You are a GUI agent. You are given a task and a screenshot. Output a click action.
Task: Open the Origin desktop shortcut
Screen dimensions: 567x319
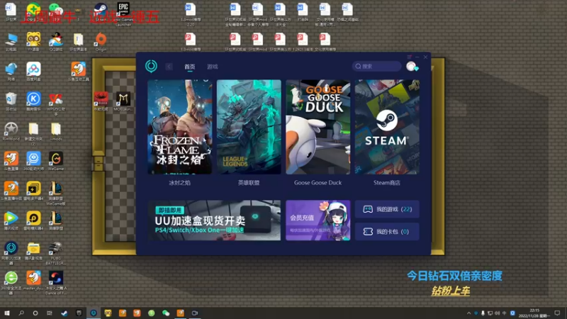pos(101,42)
